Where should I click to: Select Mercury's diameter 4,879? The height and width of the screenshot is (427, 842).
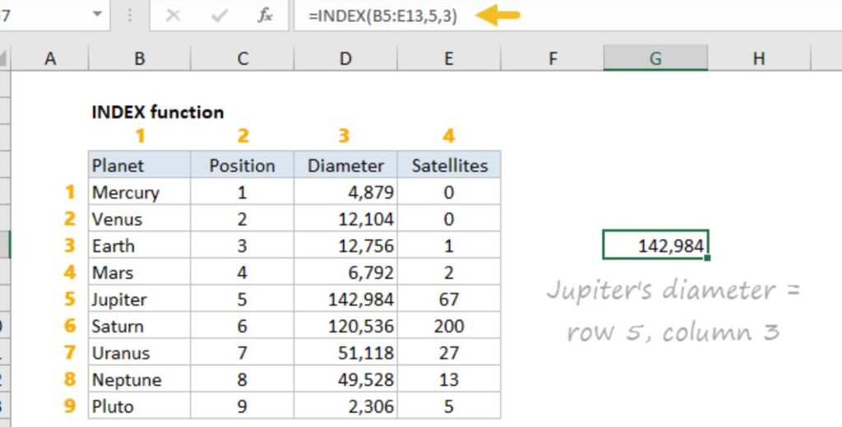(346, 192)
